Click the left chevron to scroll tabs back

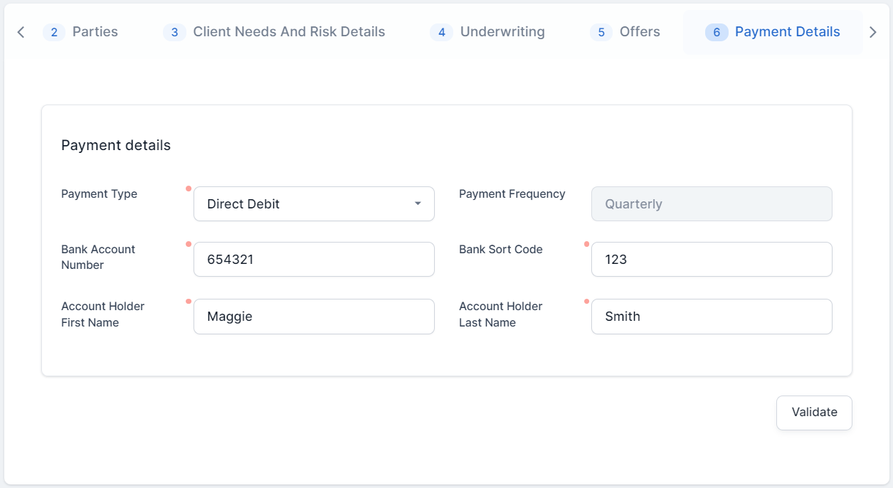tap(21, 32)
